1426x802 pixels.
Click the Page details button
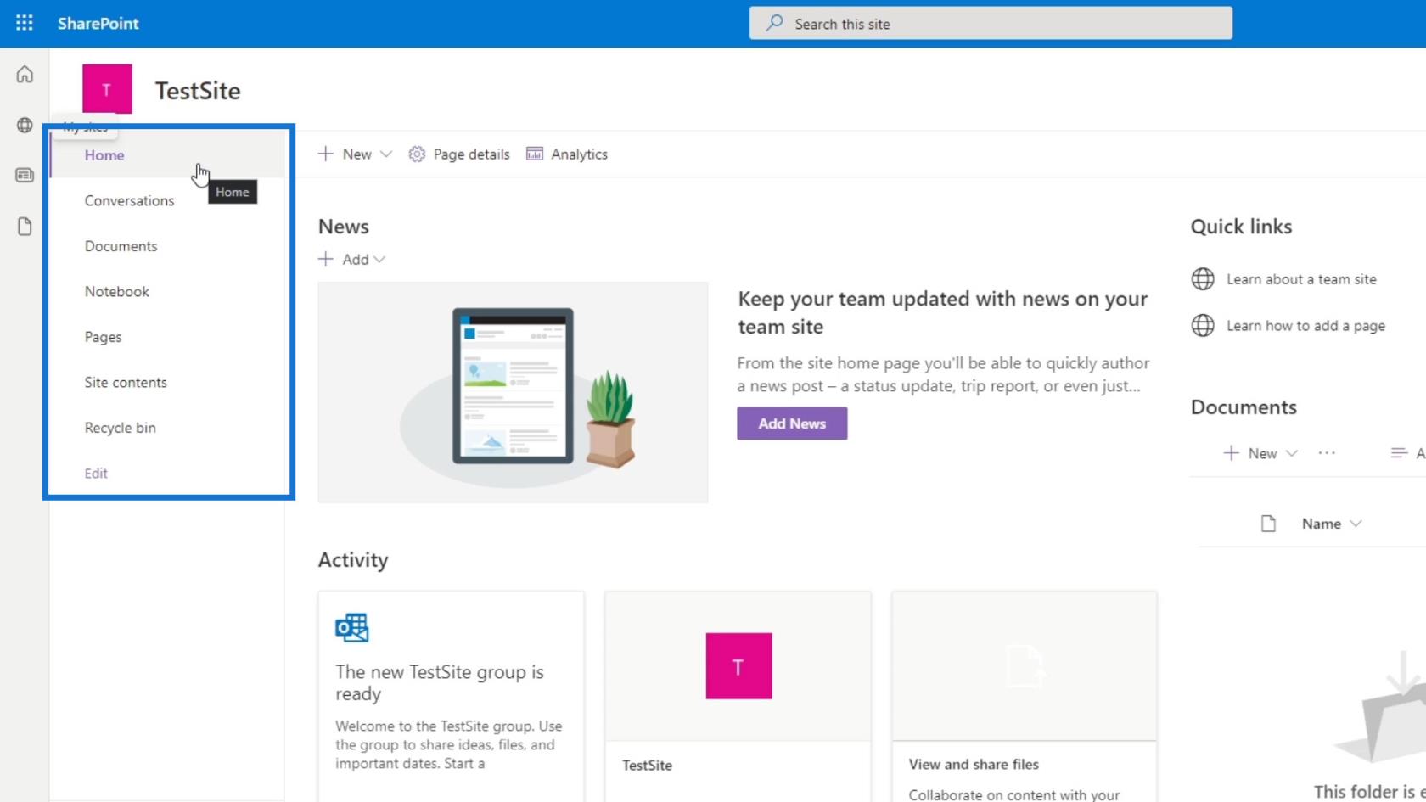pyautogui.click(x=459, y=154)
